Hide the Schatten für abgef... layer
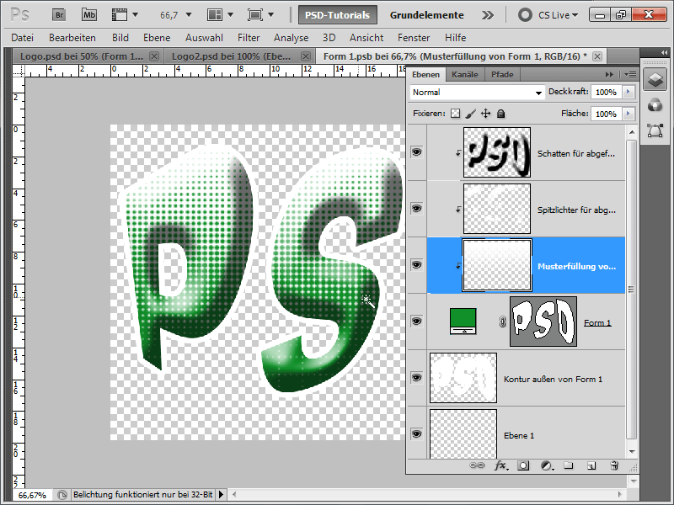This screenshot has width=674, height=505. (x=416, y=152)
